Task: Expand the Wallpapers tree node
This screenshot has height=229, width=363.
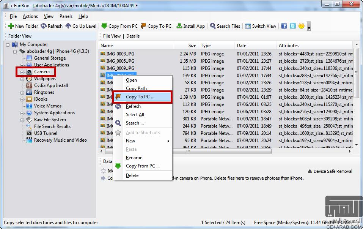Action: click(x=22, y=79)
